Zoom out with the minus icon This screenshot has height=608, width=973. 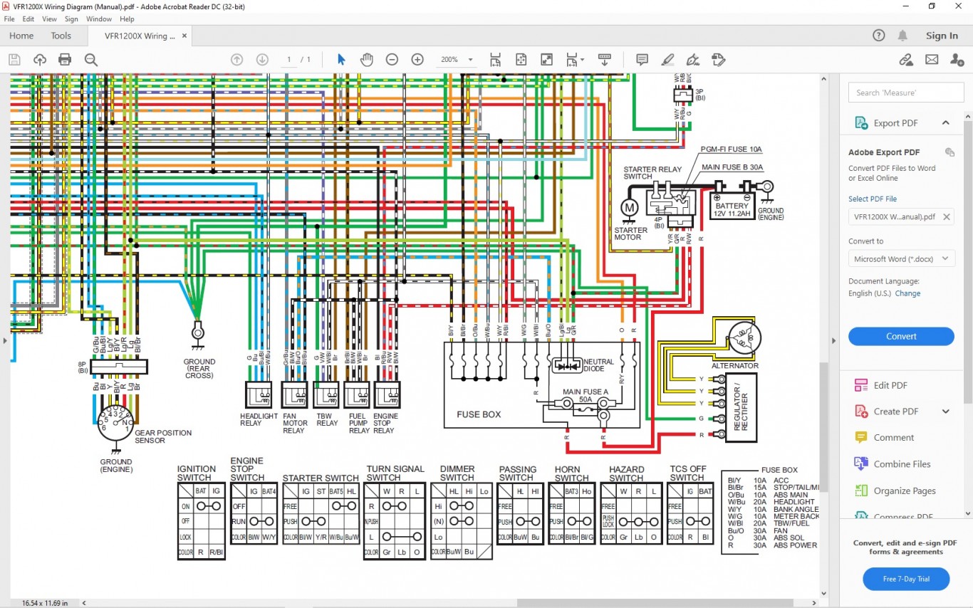[x=392, y=60]
